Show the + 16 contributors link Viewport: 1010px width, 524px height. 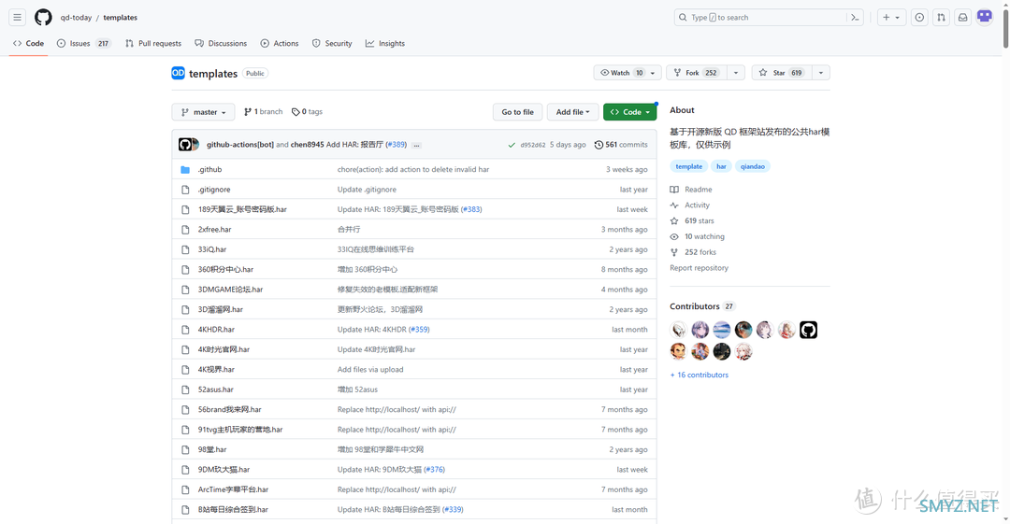700,375
